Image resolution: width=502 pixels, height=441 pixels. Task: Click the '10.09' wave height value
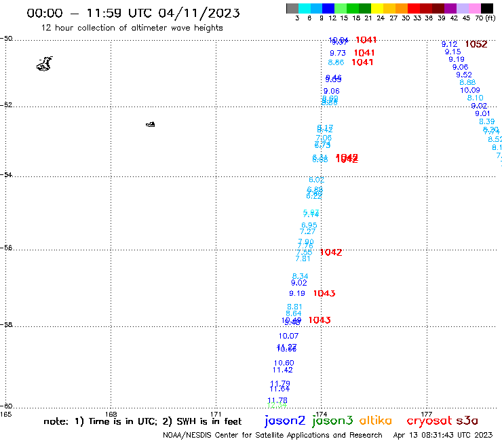tap(470, 90)
